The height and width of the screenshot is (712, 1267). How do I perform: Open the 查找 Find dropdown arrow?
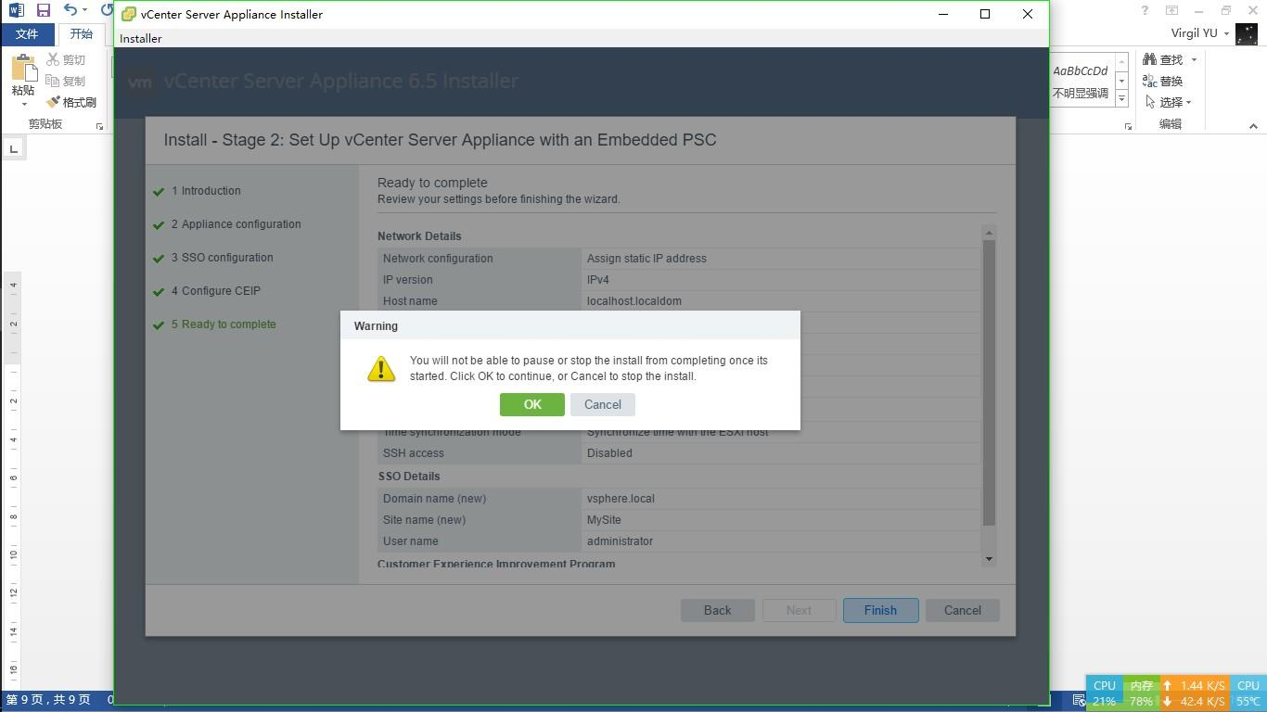1194,59
